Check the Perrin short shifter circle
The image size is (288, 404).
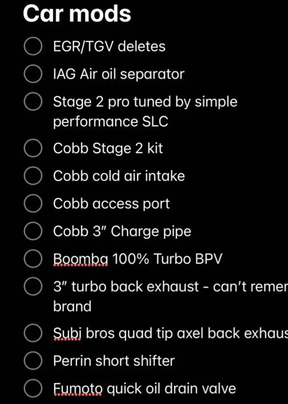(x=33, y=361)
